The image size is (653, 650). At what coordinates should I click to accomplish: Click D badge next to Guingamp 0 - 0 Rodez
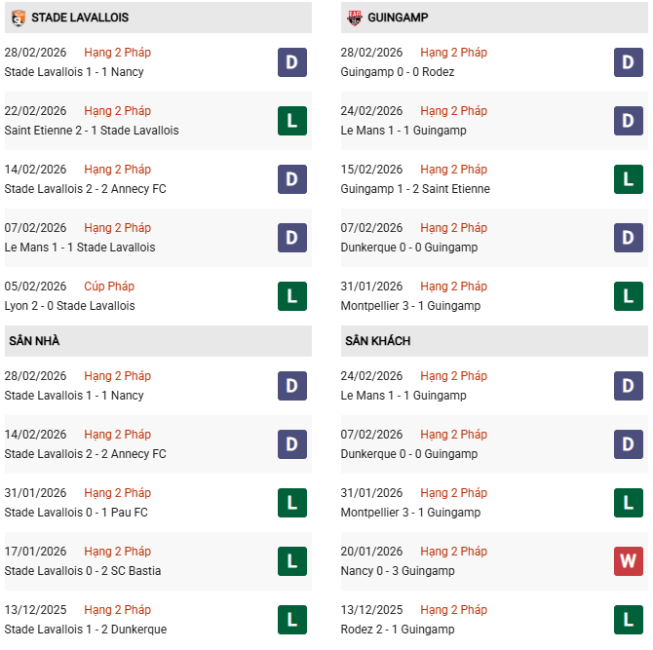click(x=629, y=62)
